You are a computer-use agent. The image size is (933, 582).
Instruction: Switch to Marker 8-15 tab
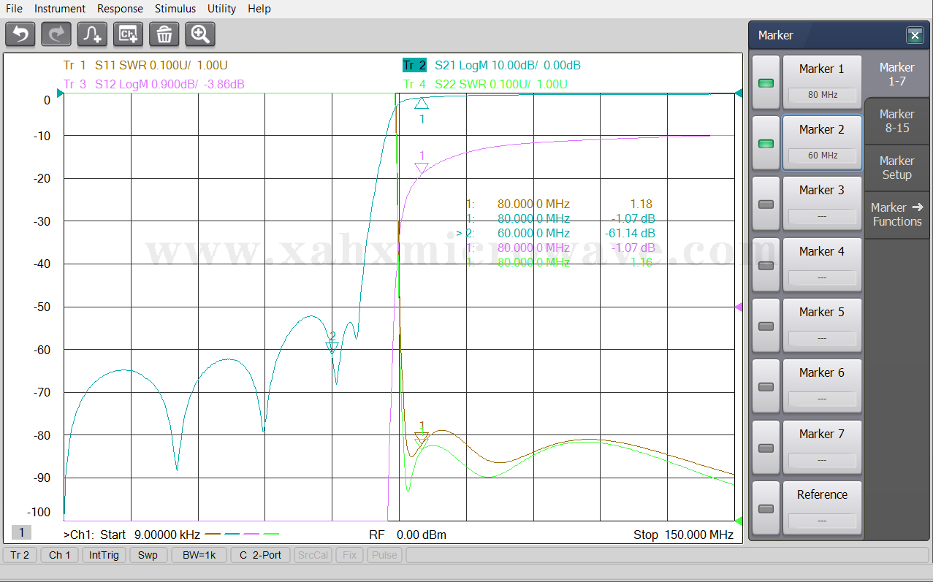coord(896,121)
